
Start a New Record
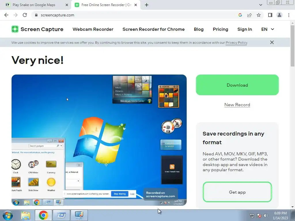point(237,105)
